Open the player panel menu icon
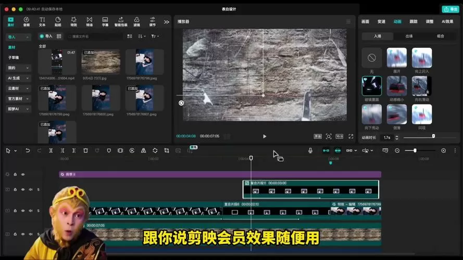The image size is (463, 260). tap(348, 21)
